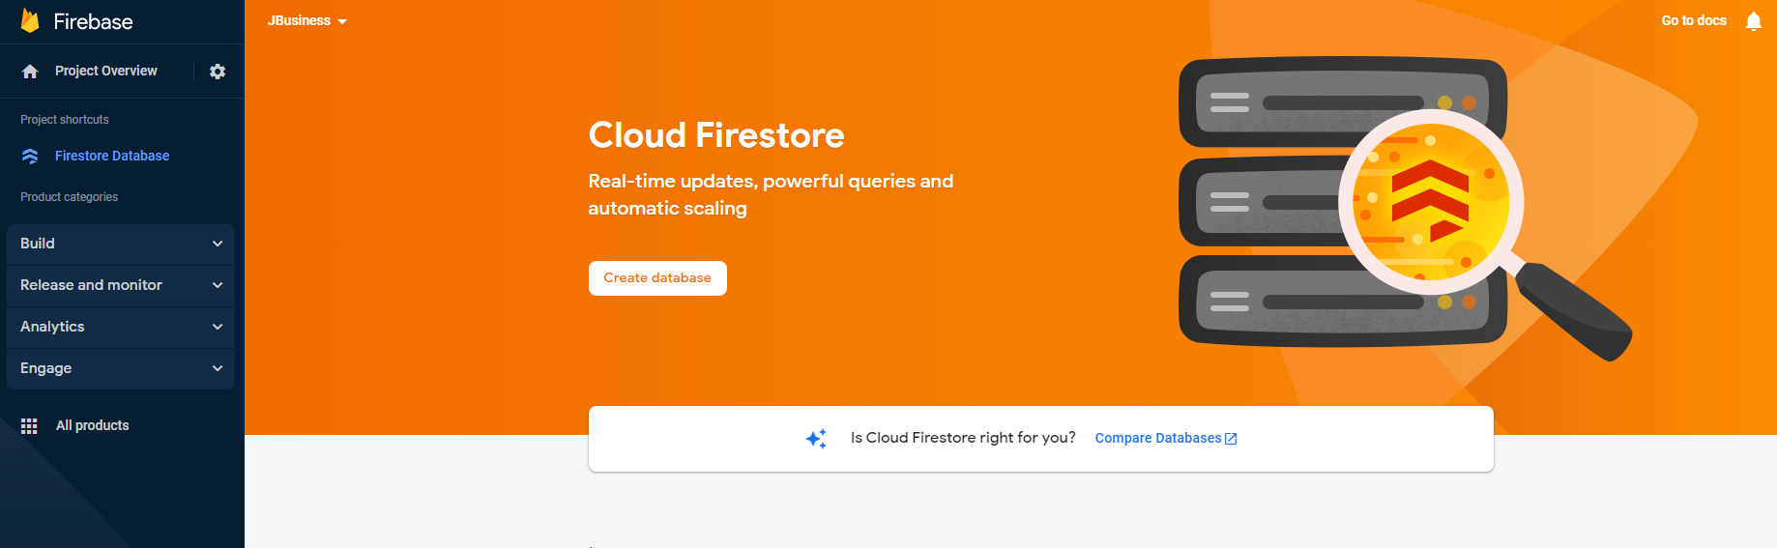This screenshot has width=1777, height=548.
Task: Click the Firebase flame logo icon
Action: coord(30,21)
